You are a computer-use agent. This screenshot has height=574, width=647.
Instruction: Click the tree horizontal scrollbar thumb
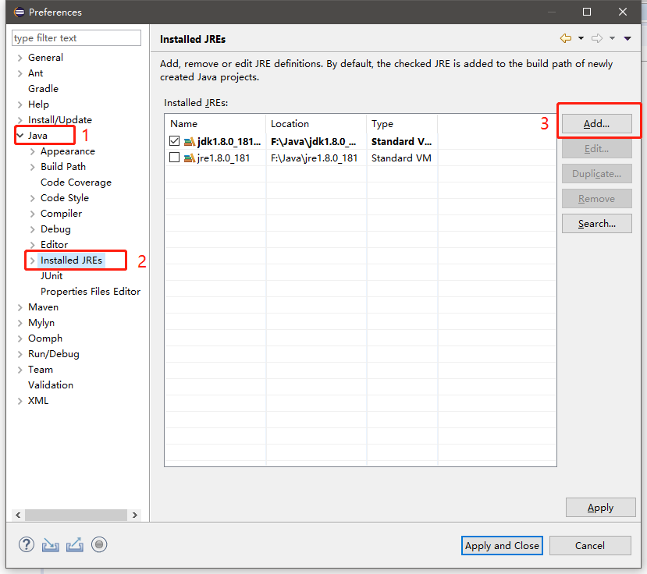(76, 515)
